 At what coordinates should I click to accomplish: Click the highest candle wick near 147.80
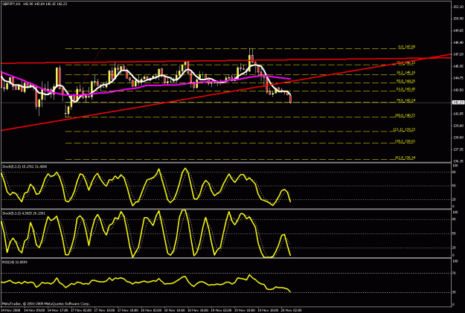(x=250, y=51)
